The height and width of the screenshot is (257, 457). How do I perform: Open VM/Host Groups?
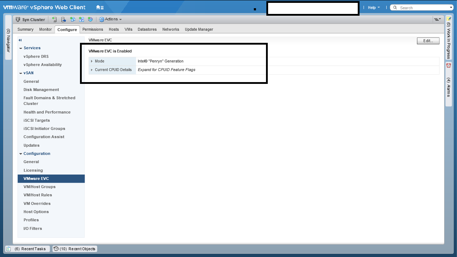tap(40, 187)
